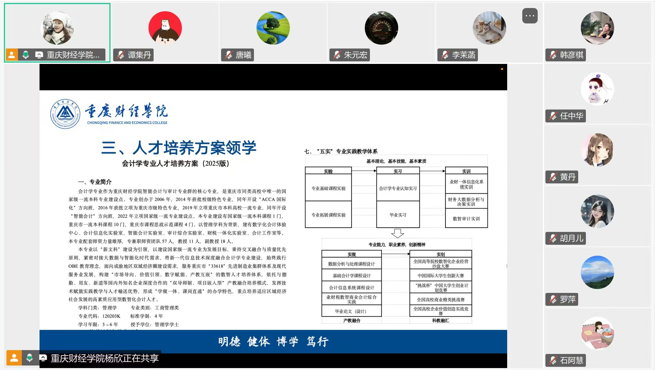Click participant name 胡月儿
This screenshot has height=370, width=655.
point(571,238)
